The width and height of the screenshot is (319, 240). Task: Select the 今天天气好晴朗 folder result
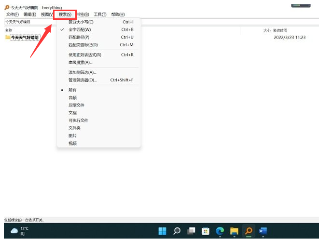(24, 37)
